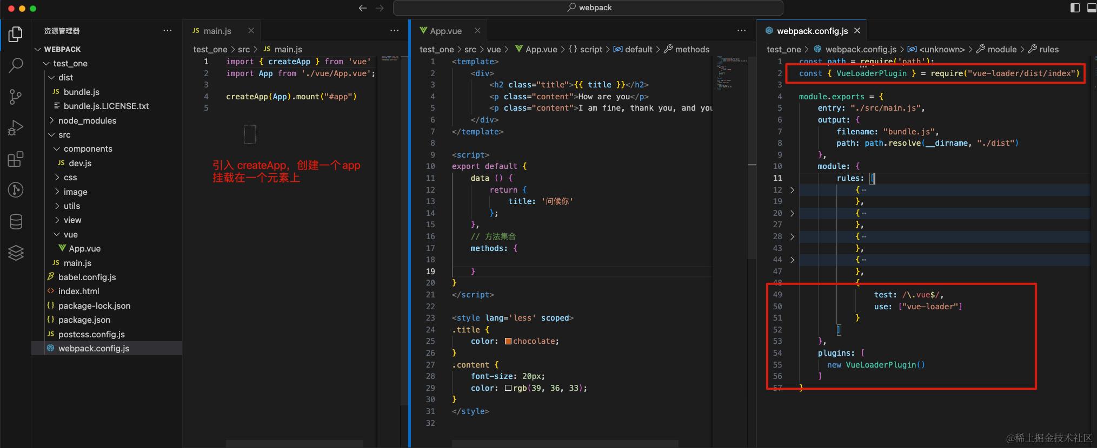Close the webpack.config.js tab

point(857,31)
